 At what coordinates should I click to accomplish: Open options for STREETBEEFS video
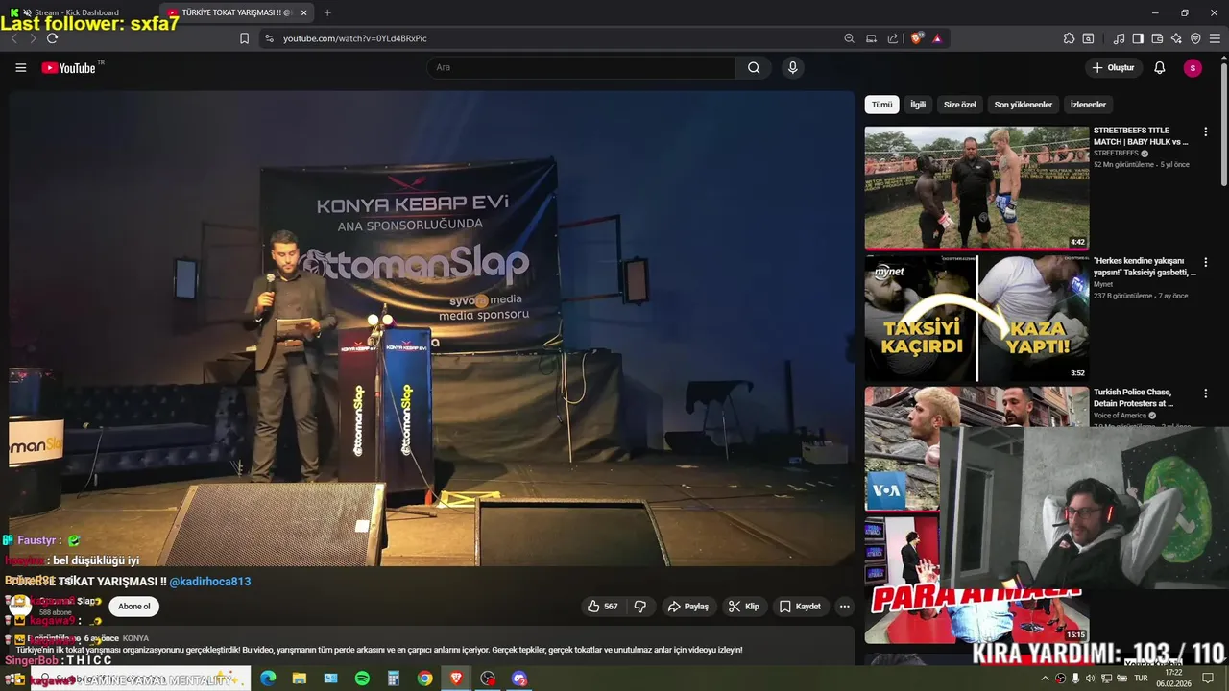click(1206, 131)
